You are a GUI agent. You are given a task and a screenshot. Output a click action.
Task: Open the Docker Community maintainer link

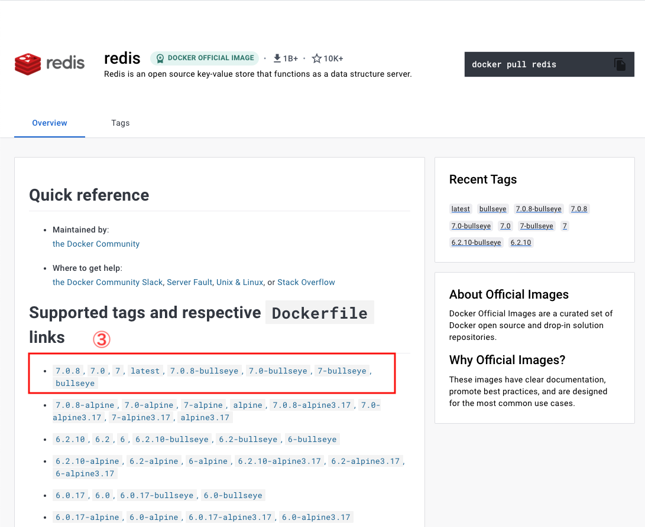click(x=96, y=244)
